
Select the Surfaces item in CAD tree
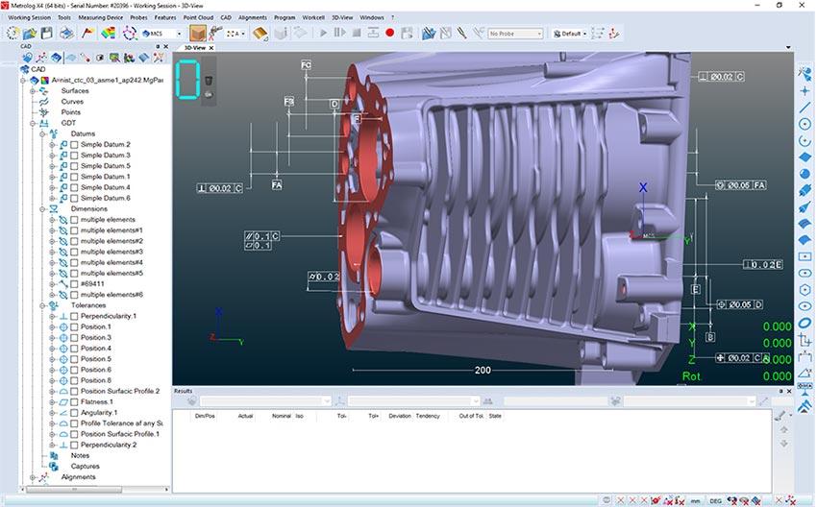tap(75, 90)
